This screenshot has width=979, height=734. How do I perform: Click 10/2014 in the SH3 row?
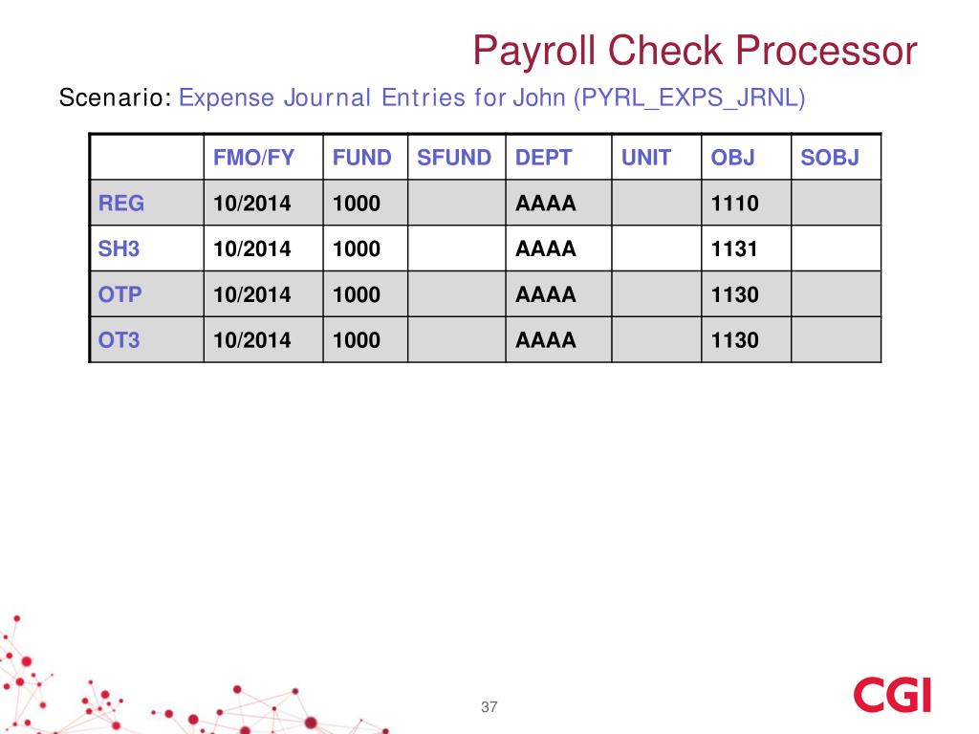[252, 248]
